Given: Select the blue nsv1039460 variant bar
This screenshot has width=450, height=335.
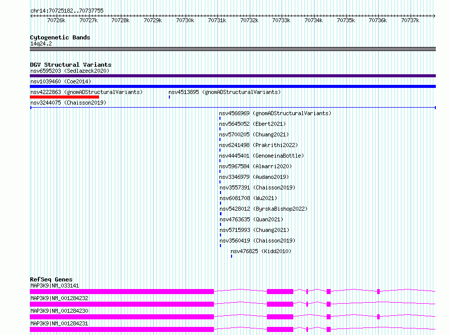Looking at the screenshot, I should click(233, 86).
